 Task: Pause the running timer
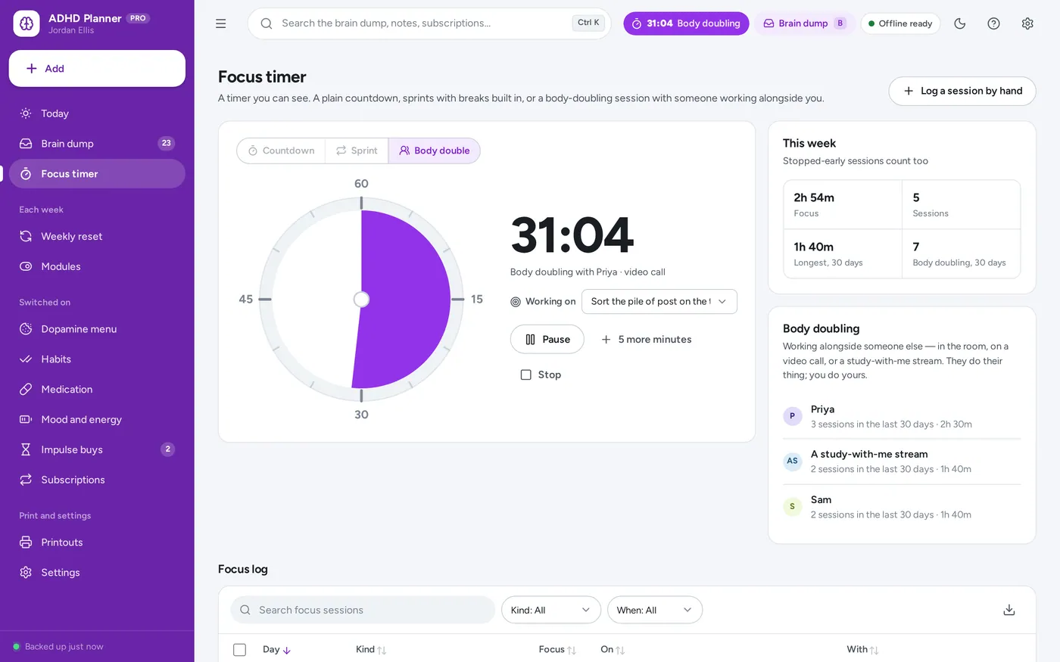click(x=547, y=340)
